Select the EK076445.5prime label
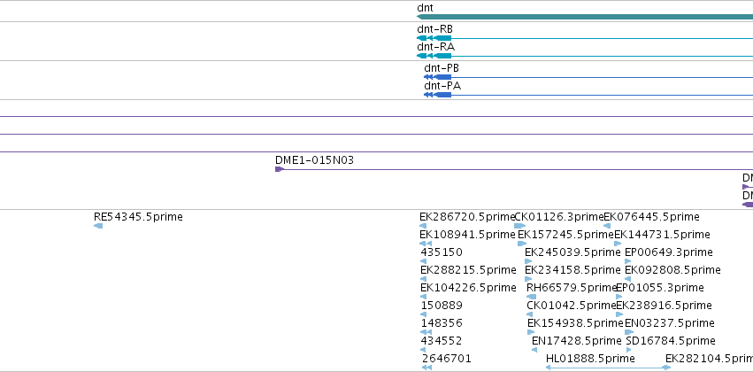Viewport: 753px width, 372px height. pyautogui.click(x=651, y=217)
